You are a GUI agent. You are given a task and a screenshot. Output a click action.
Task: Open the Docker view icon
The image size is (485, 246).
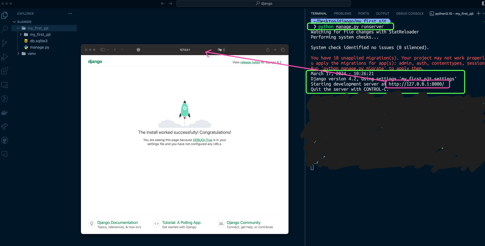click(5, 112)
